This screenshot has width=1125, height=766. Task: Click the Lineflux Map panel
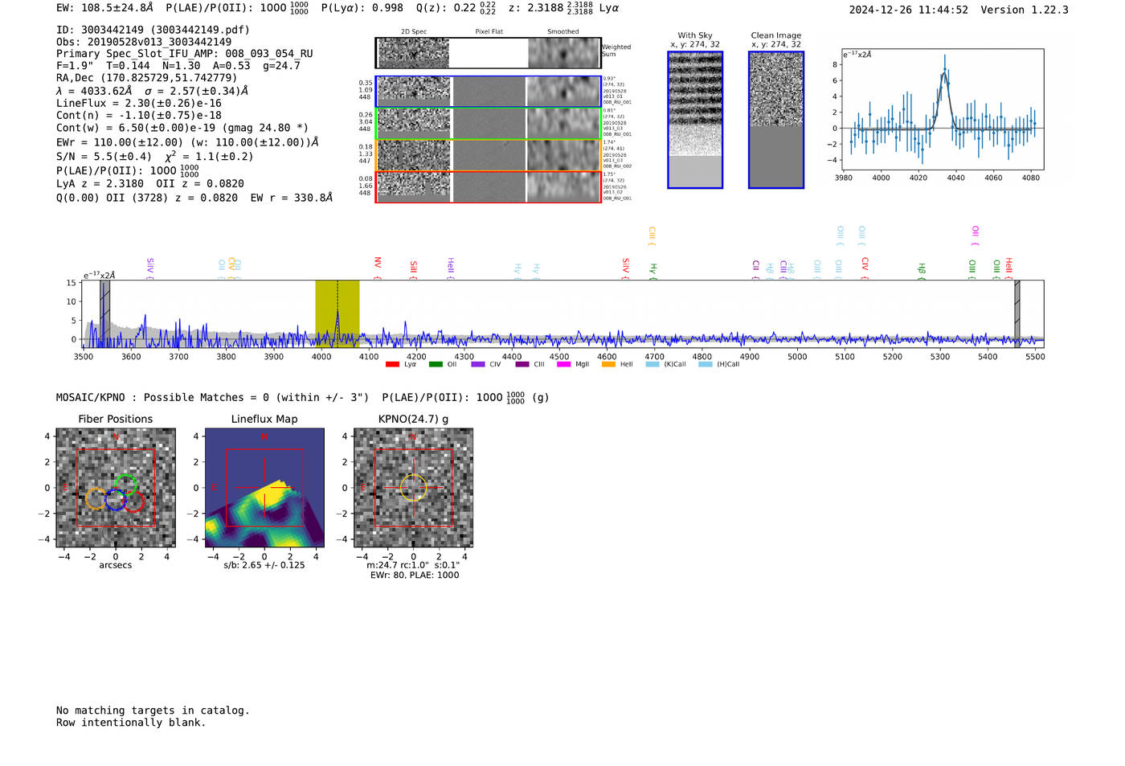click(264, 487)
